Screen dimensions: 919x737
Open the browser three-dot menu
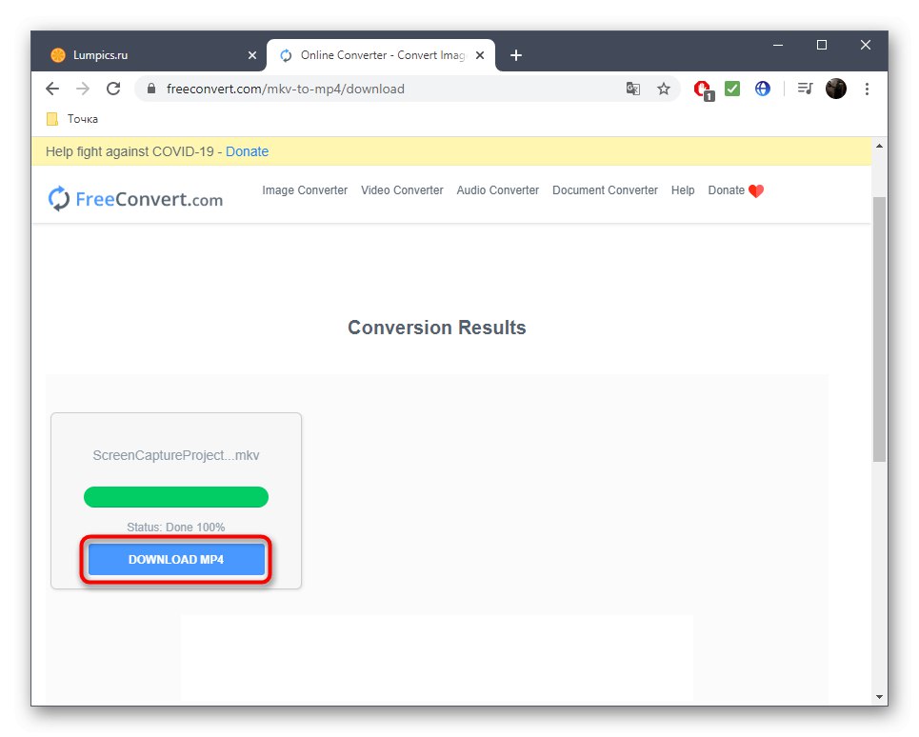pos(868,88)
